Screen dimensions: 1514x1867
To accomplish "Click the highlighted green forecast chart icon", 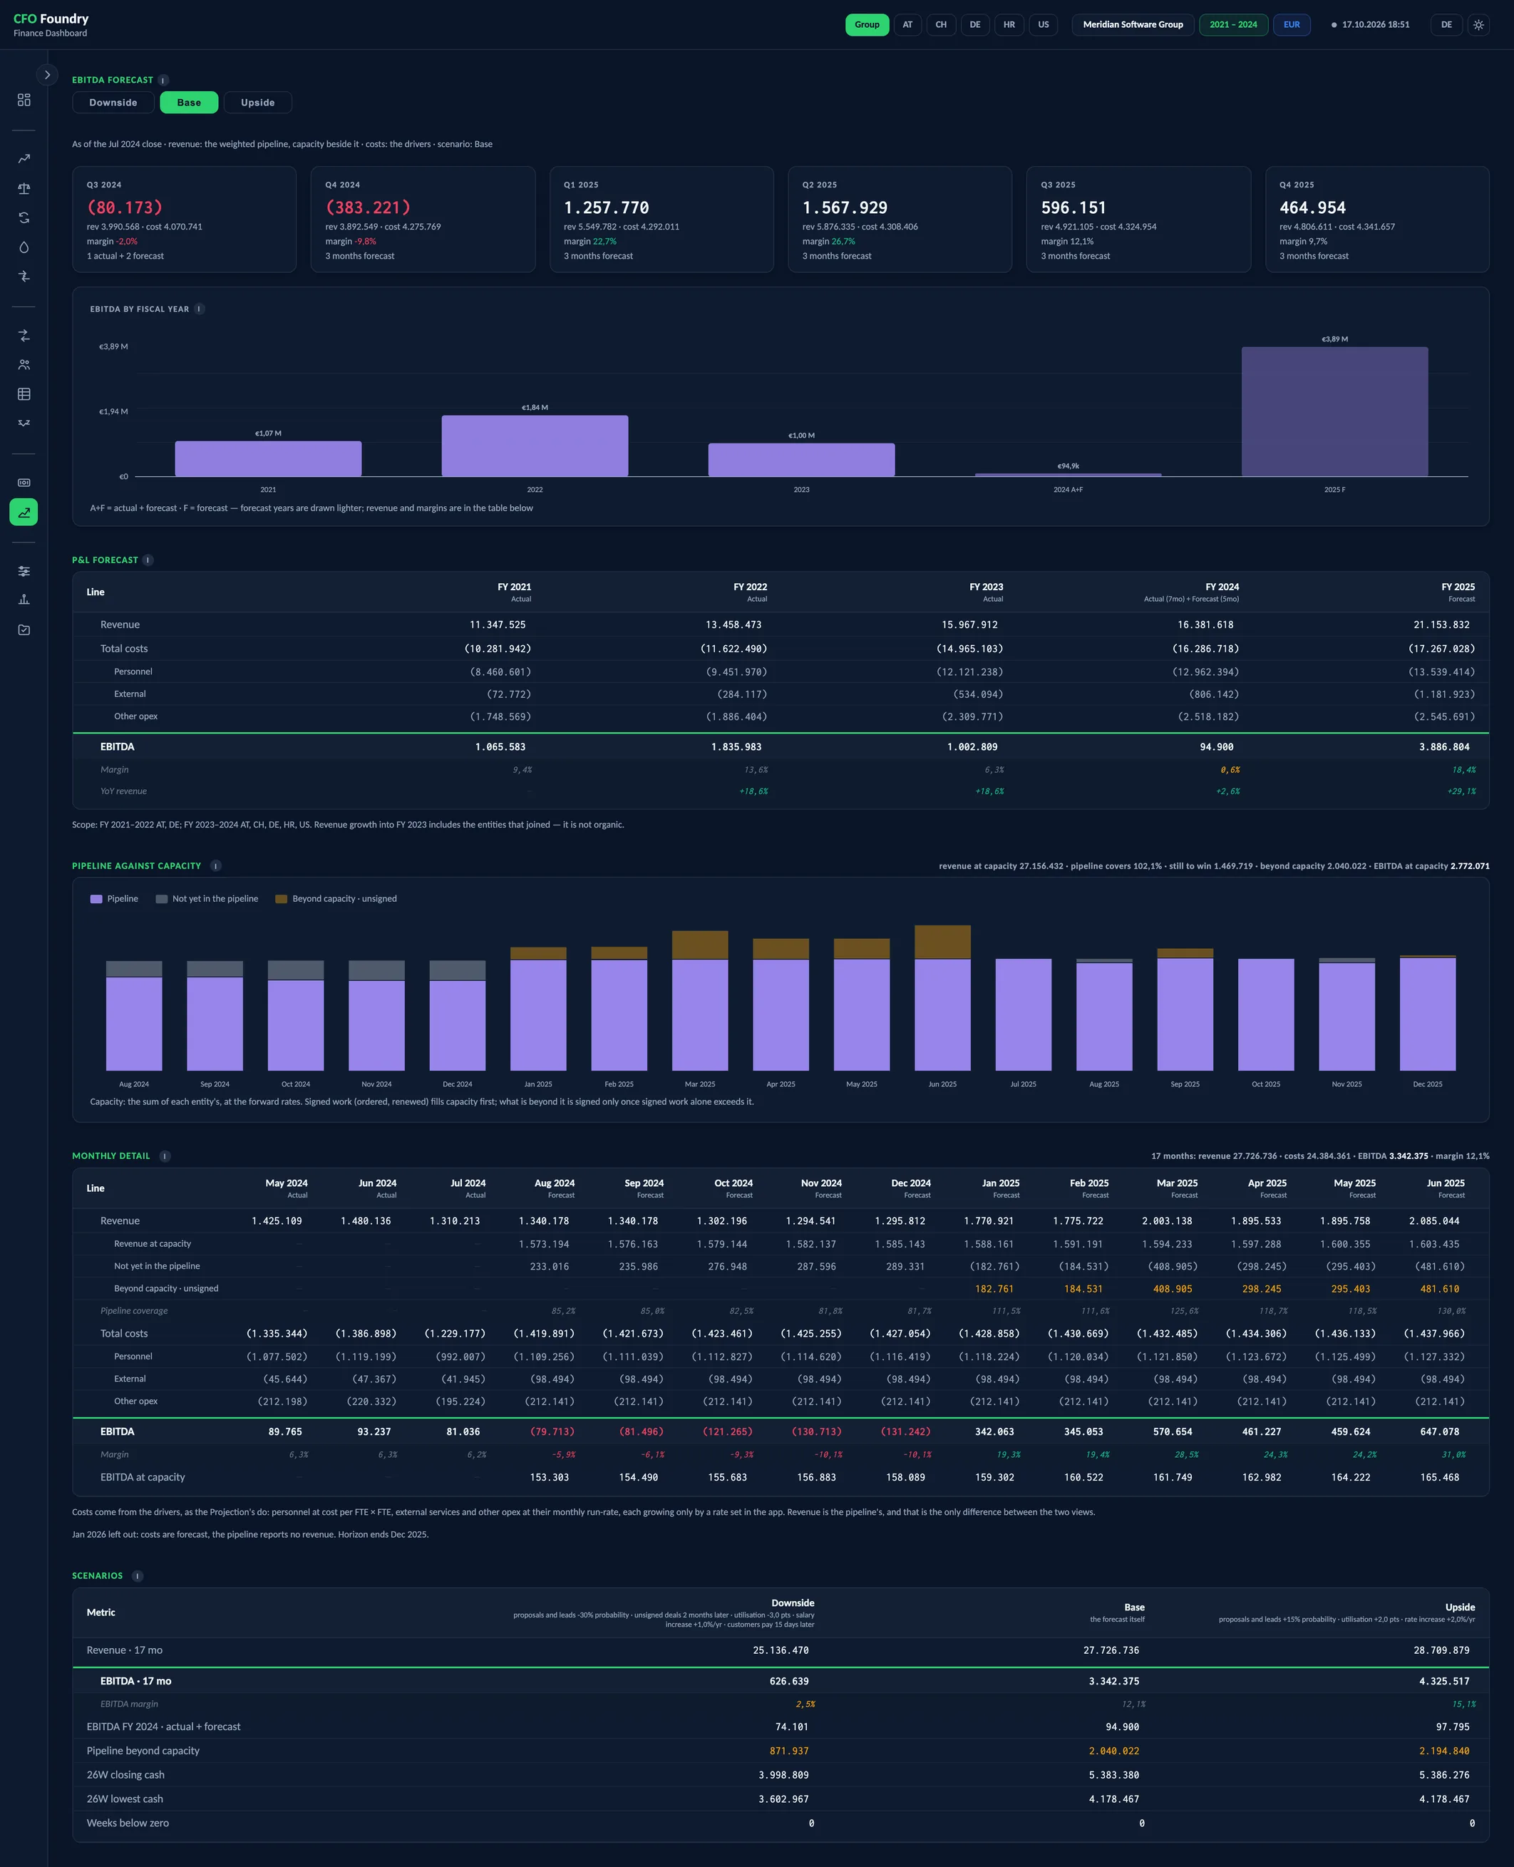I will tap(24, 512).
